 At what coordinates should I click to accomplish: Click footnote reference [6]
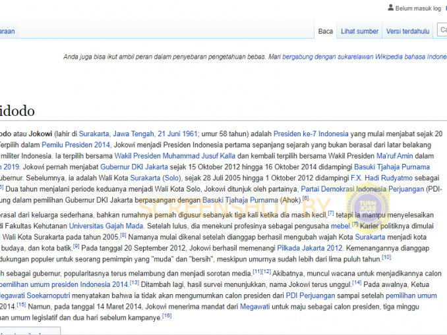coord(305,198)
